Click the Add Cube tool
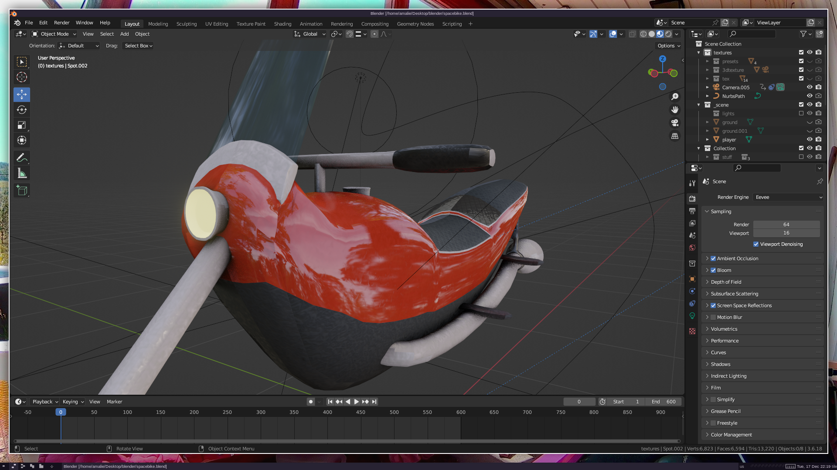The width and height of the screenshot is (837, 470). point(22,191)
